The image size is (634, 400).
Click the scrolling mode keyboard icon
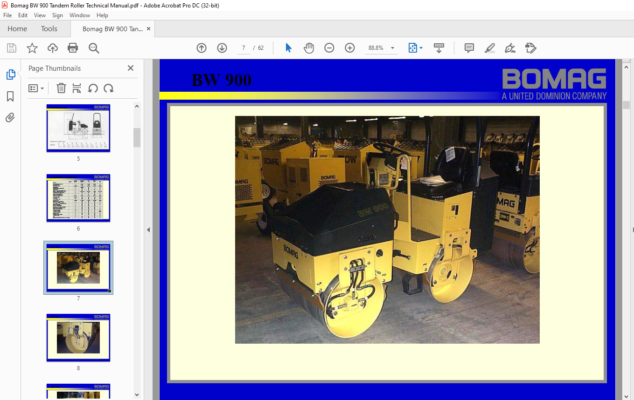point(439,48)
